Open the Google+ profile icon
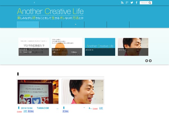Viewport: 169px width, 113px height. click(127, 3)
